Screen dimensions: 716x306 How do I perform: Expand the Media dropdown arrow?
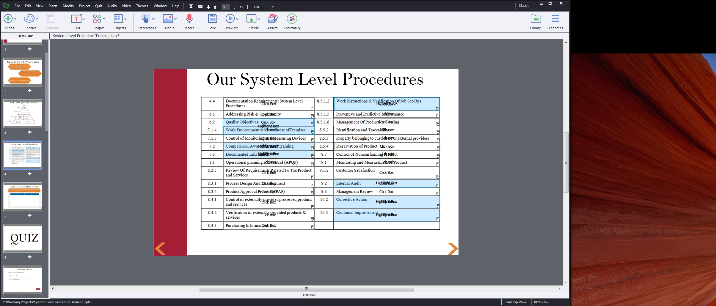coord(175,19)
